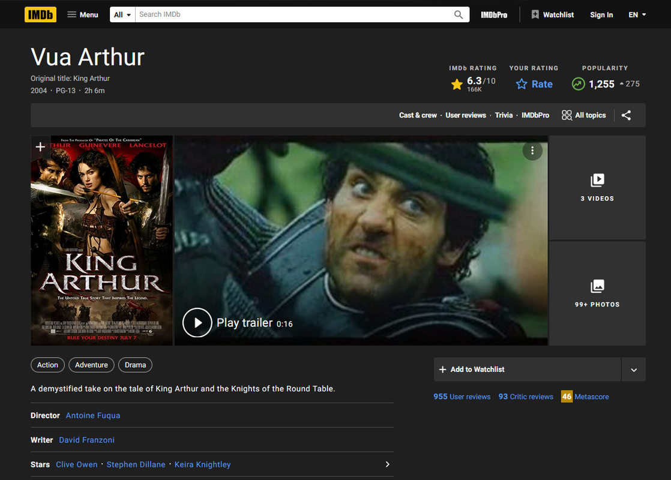Screen dimensions: 671x480
Task: Open IMDbPro from the header
Action: coord(494,14)
